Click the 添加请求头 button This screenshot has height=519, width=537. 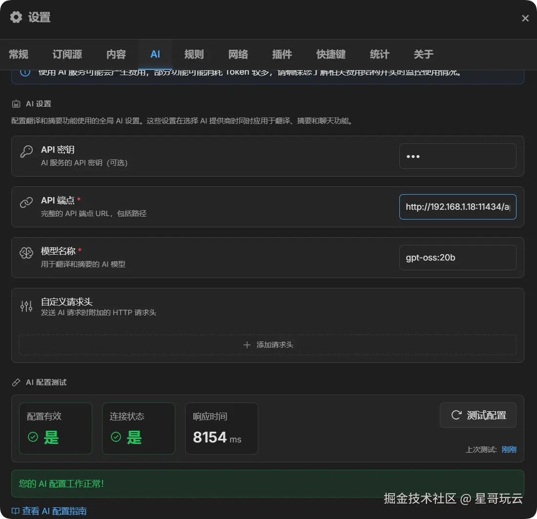coord(268,345)
